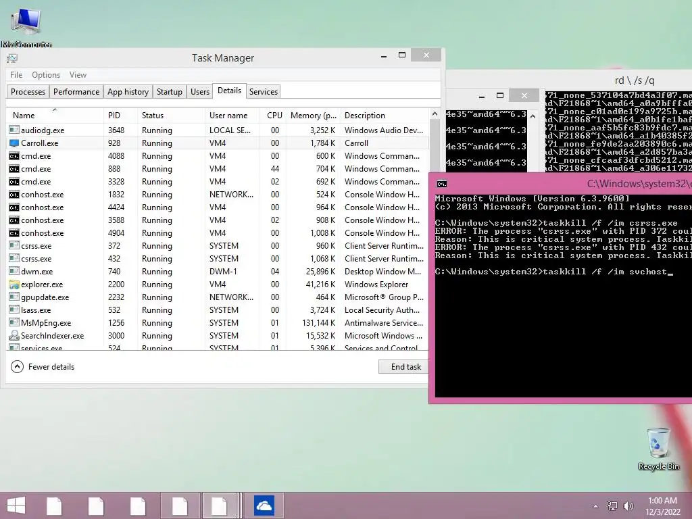The image size is (692, 519).
Task: Click the SearchIndexer.exe process icon
Action: click(14, 335)
